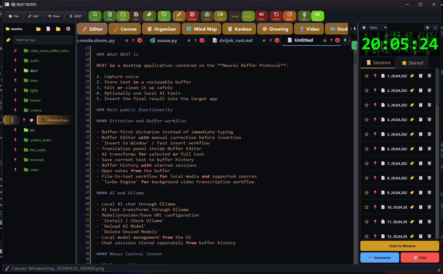This screenshot has width=443, height=274.
Task: Click the Mic toolbar button
Action: pyautogui.click(x=304, y=16)
